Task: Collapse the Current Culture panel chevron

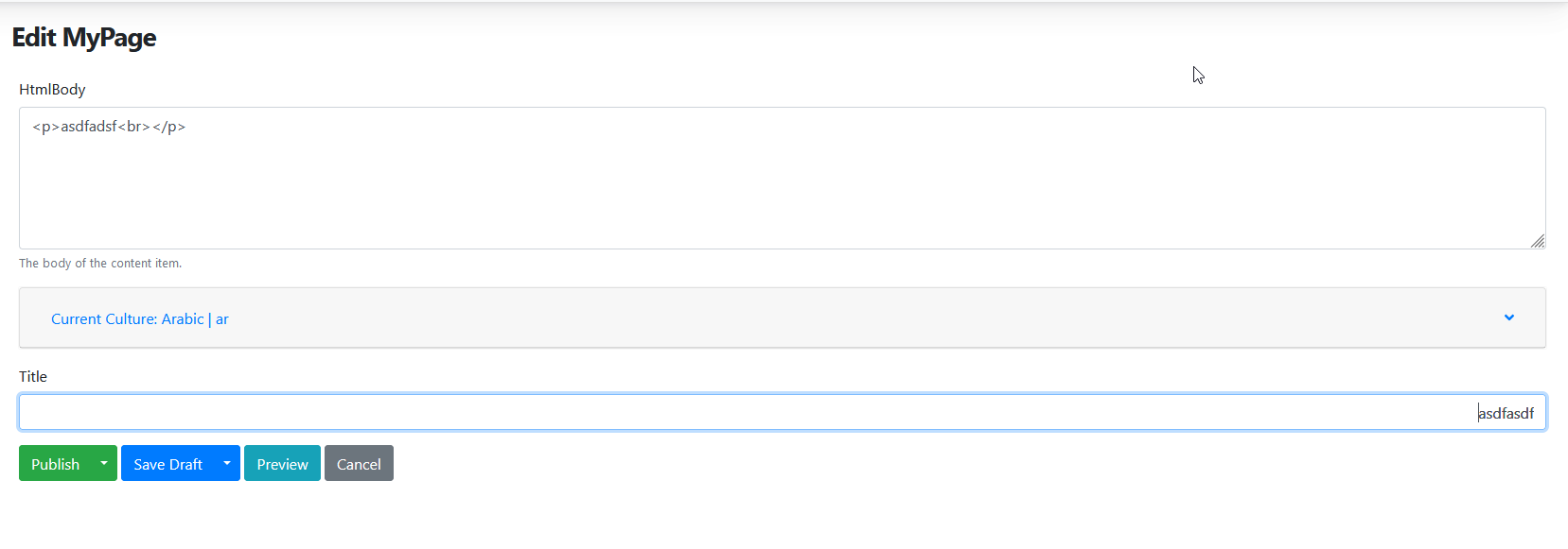Action: (1509, 317)
